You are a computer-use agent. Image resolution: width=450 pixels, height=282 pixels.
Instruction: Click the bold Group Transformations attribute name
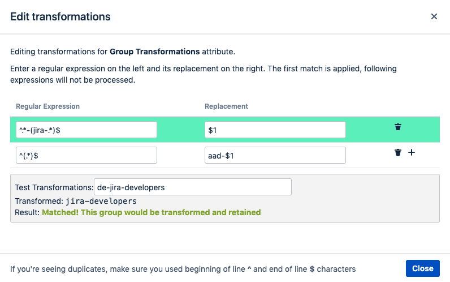click(155, 52)
